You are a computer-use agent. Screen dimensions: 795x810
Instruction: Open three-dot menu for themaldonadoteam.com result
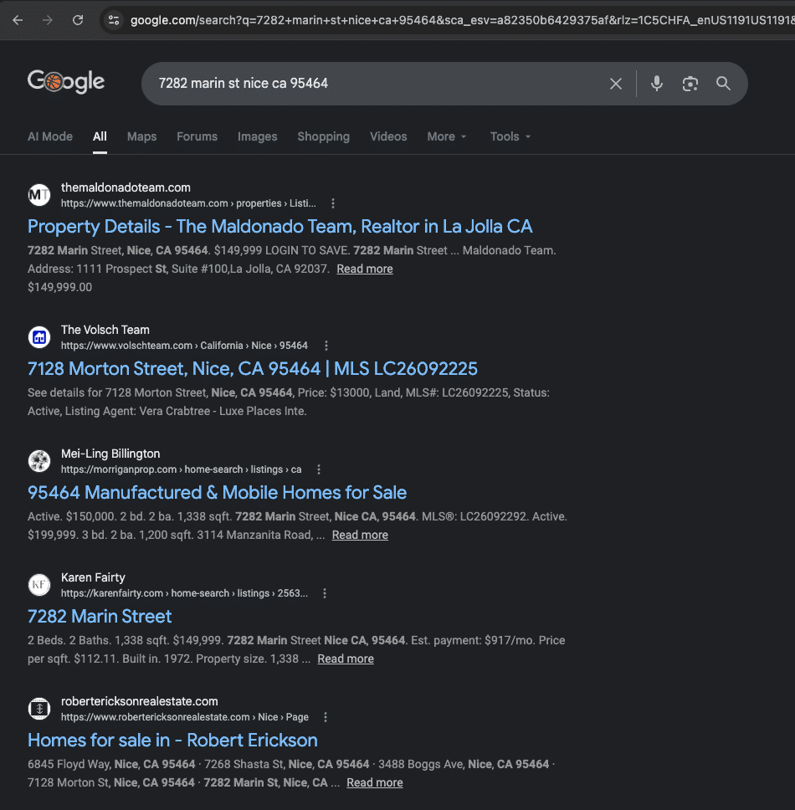333,203
